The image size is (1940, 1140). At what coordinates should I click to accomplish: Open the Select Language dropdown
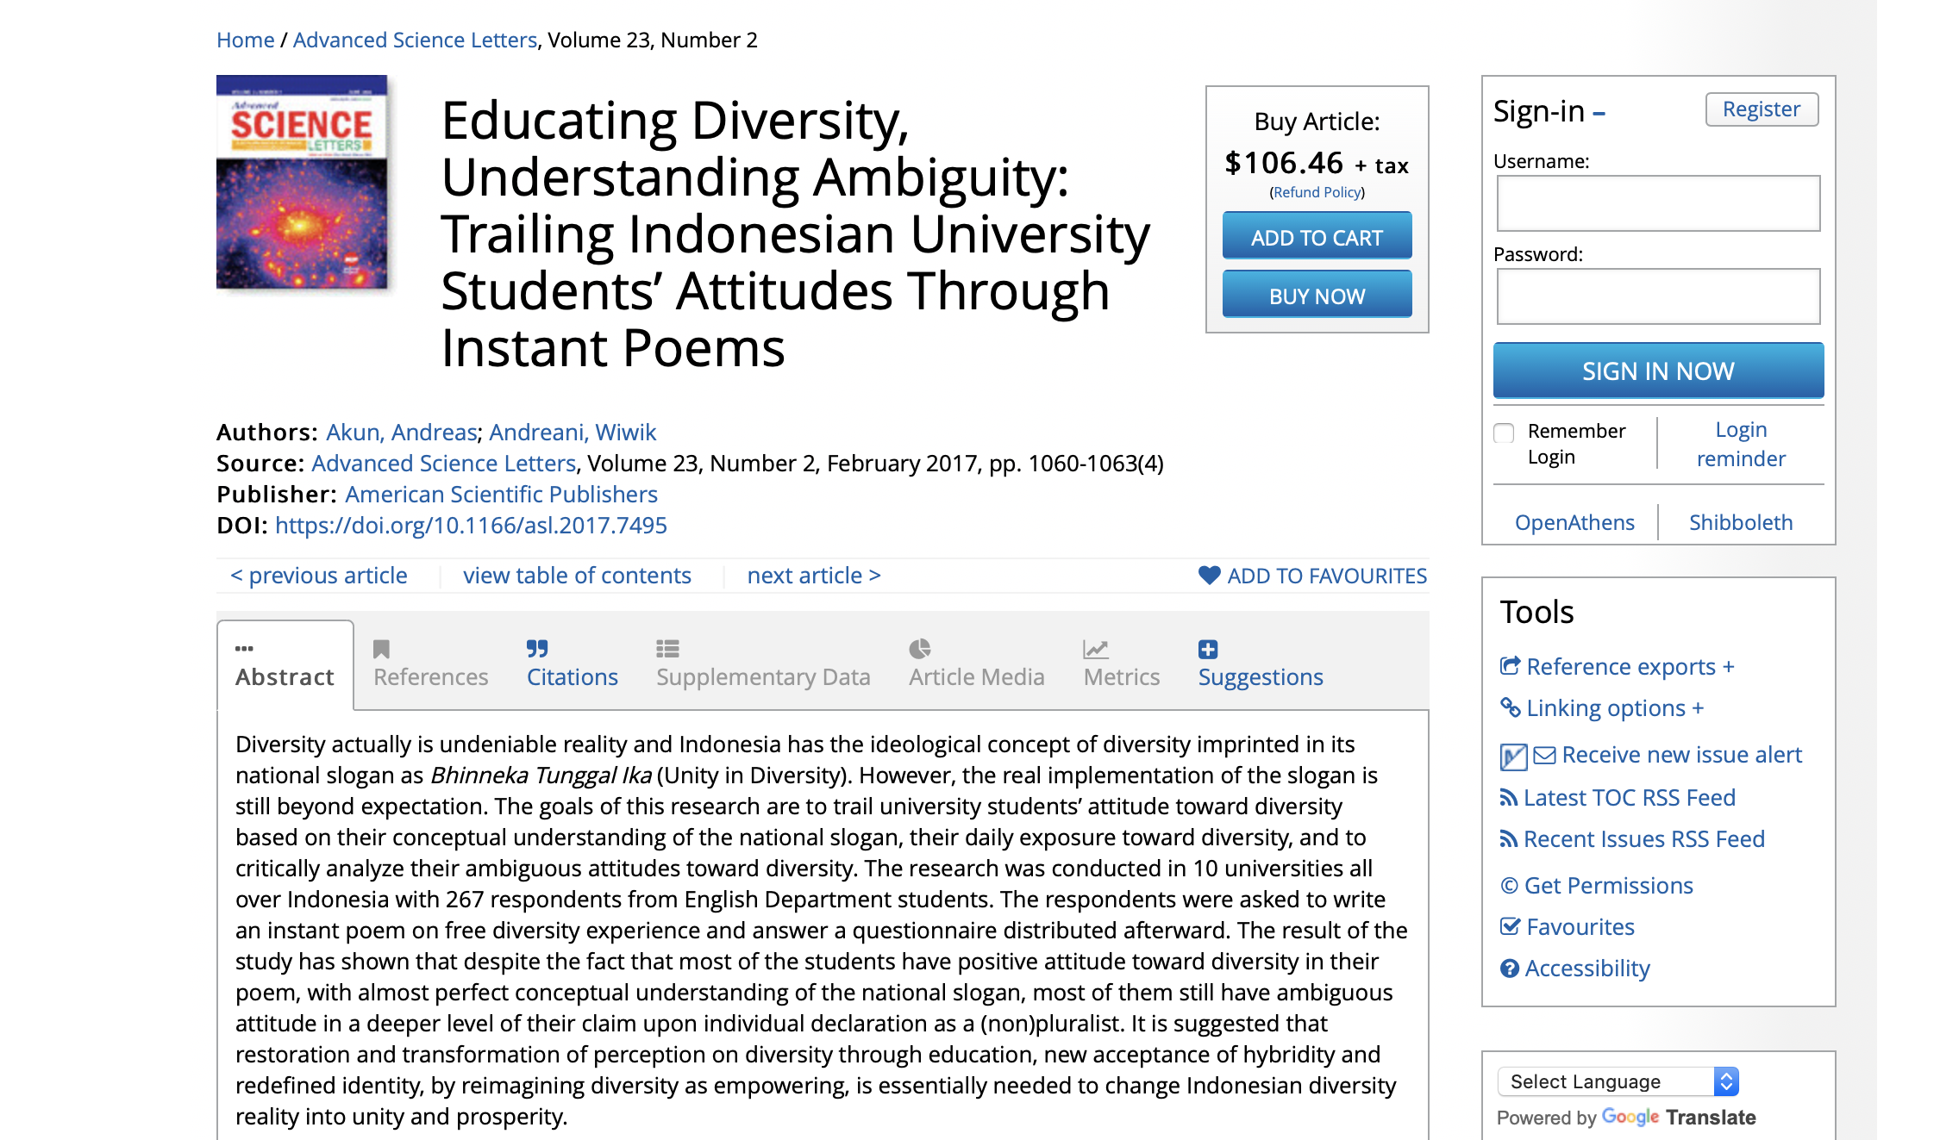(1618, 1081)
